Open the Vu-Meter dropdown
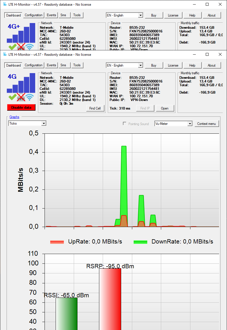Viewport: 227px width, 330px height. point(173,123)
